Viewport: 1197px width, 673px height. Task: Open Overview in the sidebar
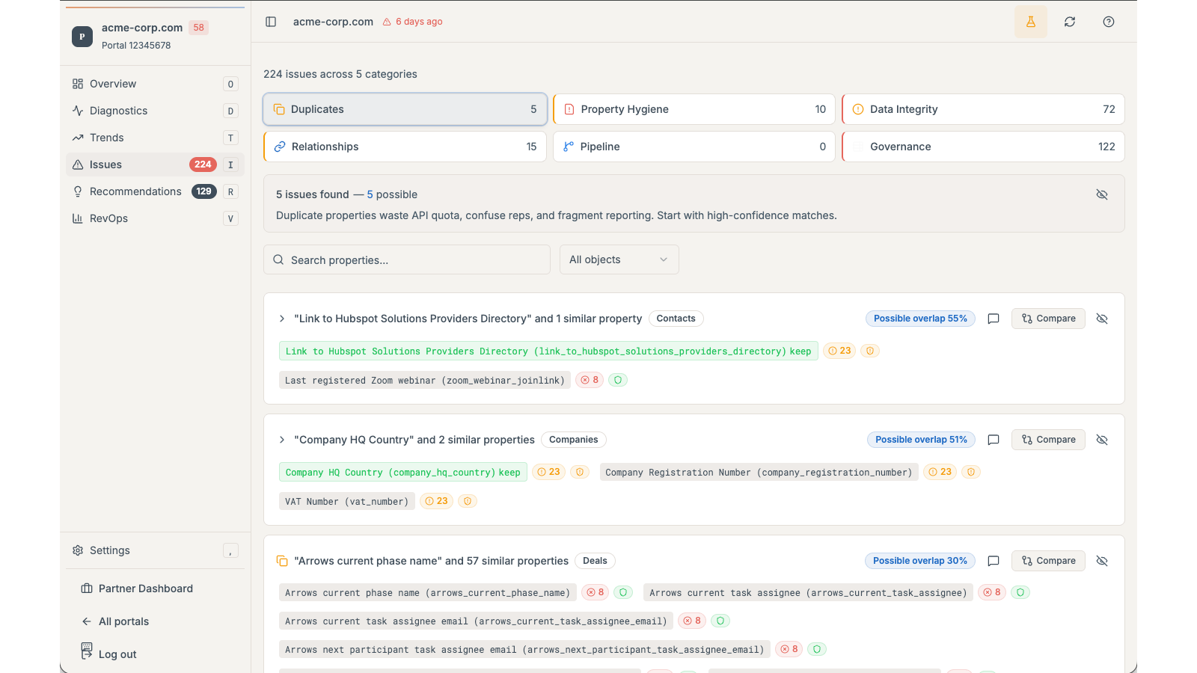tap(155, 84)
